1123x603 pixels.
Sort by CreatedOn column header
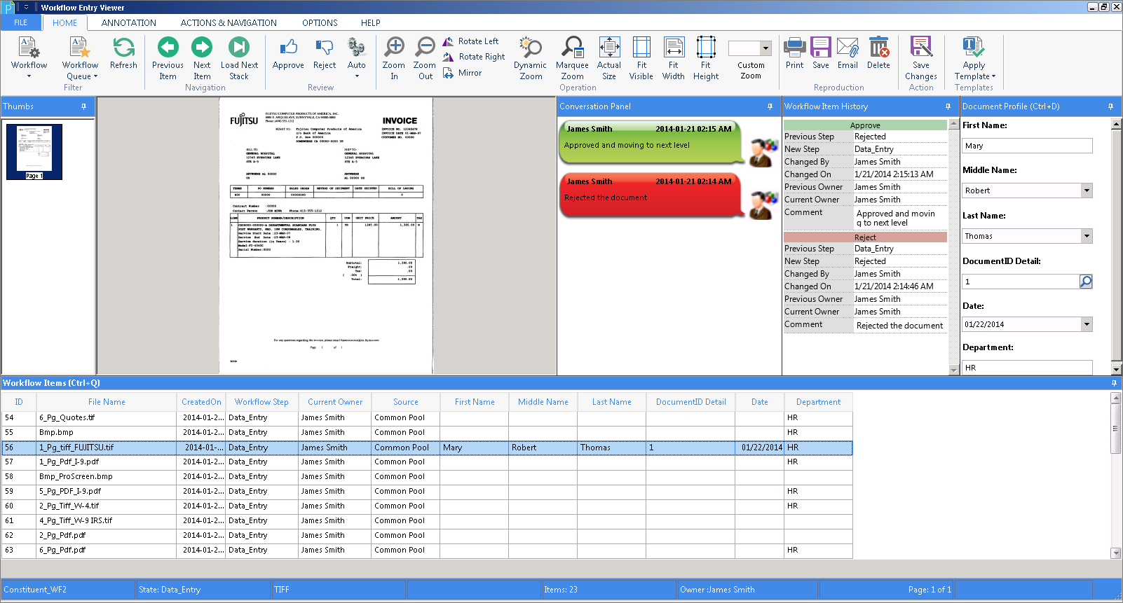tap(201, 402)
